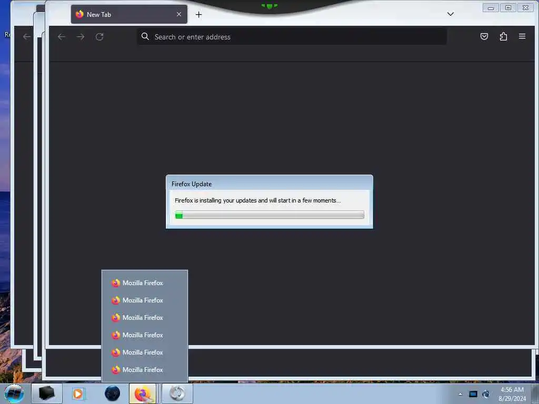539x404 pixels.
Task: Launch the media player taskbar icon
Action: [x=79, y=393]
